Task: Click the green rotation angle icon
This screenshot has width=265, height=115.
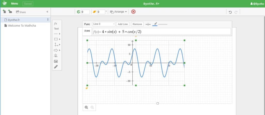Action: (78, 12)
